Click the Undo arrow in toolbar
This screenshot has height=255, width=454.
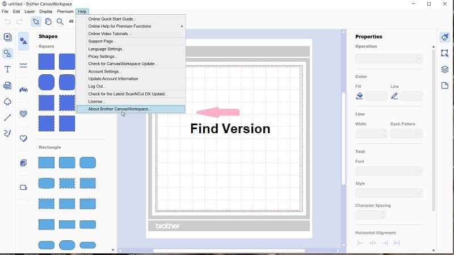(8, 22)
